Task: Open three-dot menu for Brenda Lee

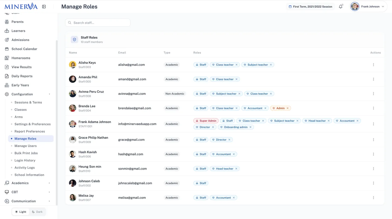Action: pos(373,108)
